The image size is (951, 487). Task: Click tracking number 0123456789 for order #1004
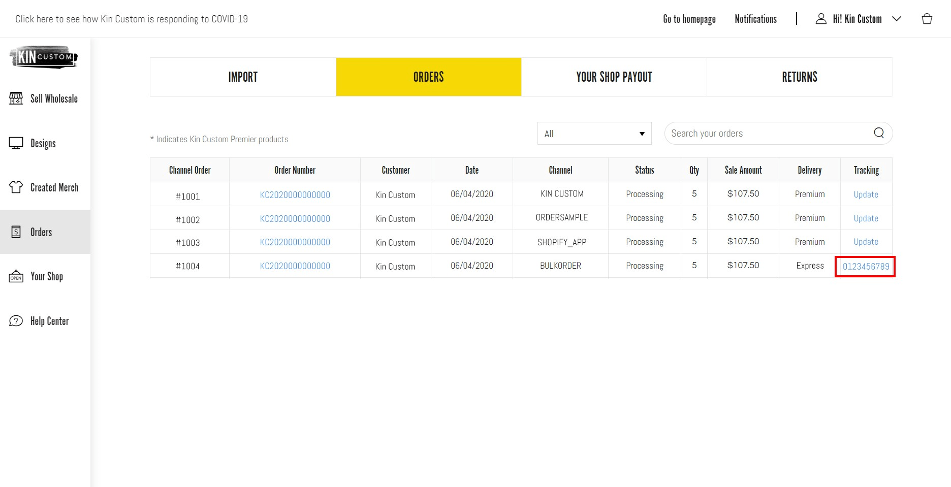click(865, 266)
